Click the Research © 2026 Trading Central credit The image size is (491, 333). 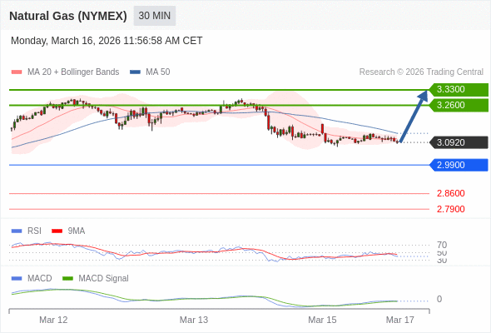pyautogui.click(x=421, y=72)
